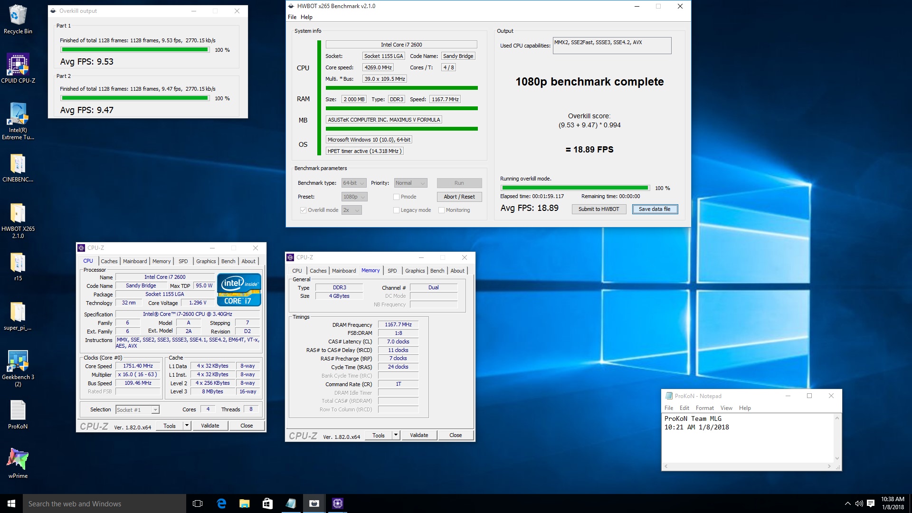Click the disabled Run button
This screenshot has height=513, width=912.
(459, 183)
